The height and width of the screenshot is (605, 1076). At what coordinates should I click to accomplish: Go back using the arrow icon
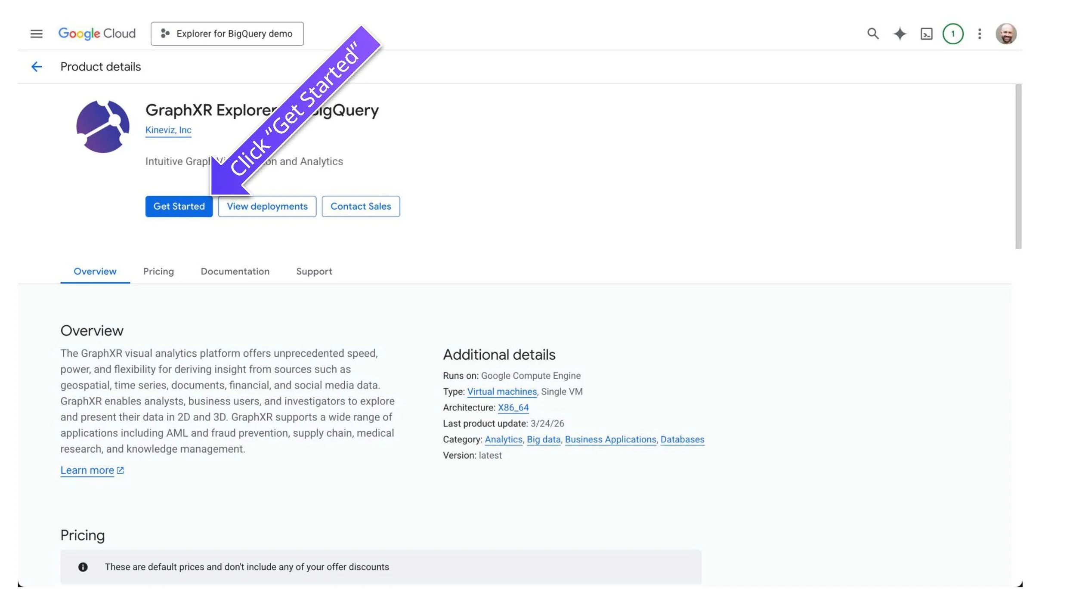coord(37,67)
